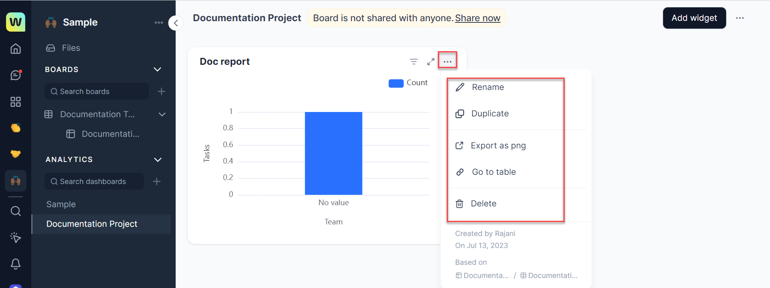Expand Doc report widget to fullscreen
This screenshot has width=770, height=288.
tap(431, 62)
